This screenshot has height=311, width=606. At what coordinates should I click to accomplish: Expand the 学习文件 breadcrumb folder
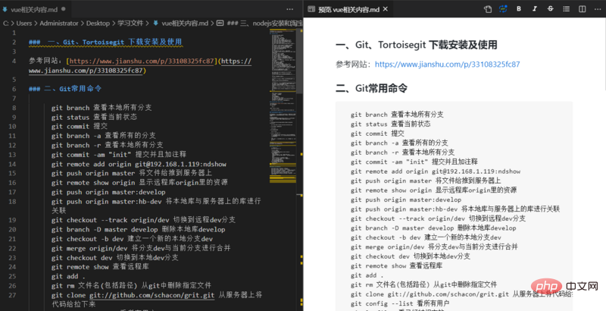coord(130,24)
